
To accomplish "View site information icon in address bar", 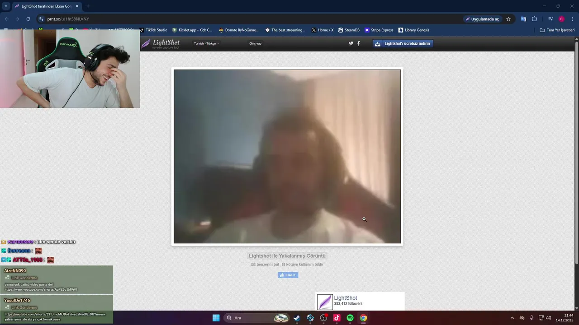I will coord(41,19).
